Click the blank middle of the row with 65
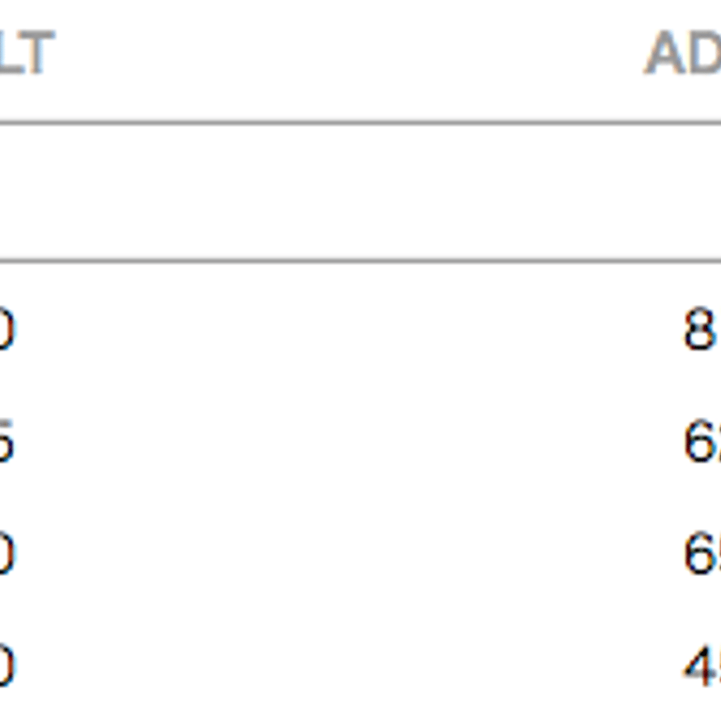 point(350,553)
